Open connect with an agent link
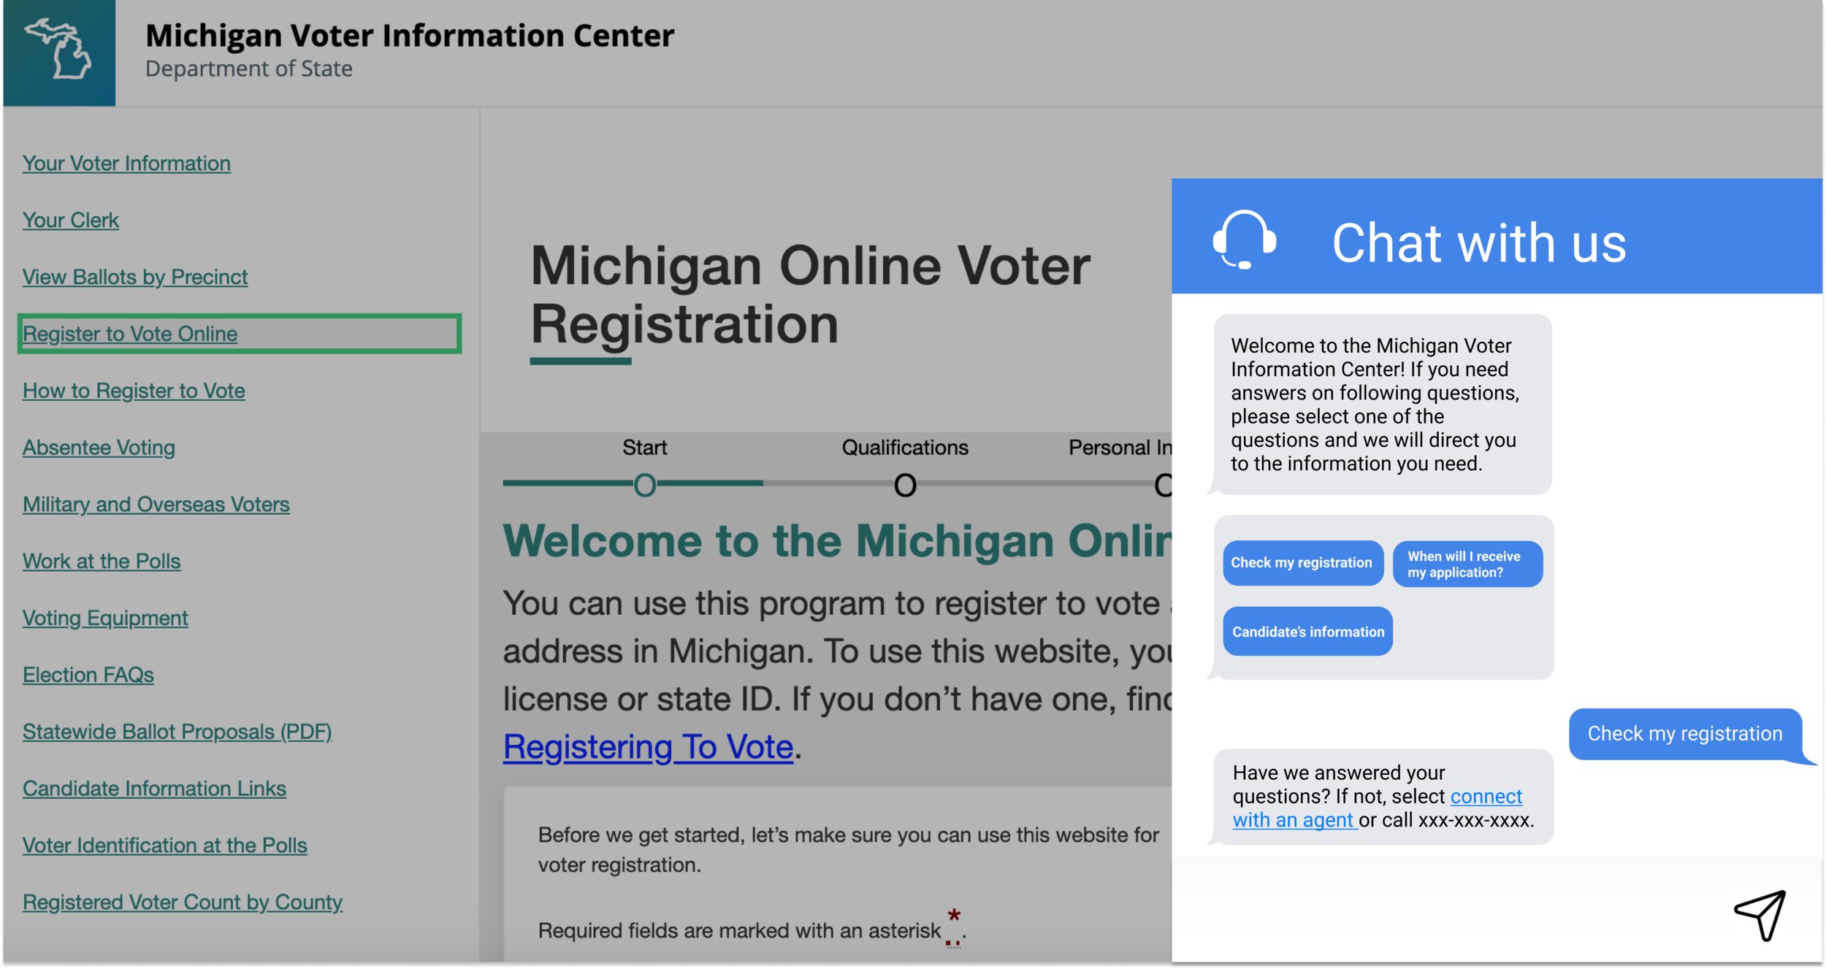This screenshot has width=1826, height=969. 1377,808
